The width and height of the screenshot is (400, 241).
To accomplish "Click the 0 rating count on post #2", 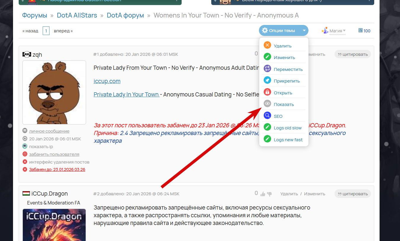I will 256,193.
